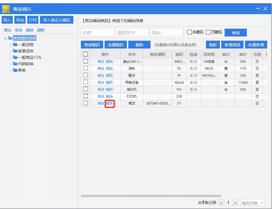Click the 刷新 link in left panel
The width and height of the screenshot is (275, 209).
41,30
